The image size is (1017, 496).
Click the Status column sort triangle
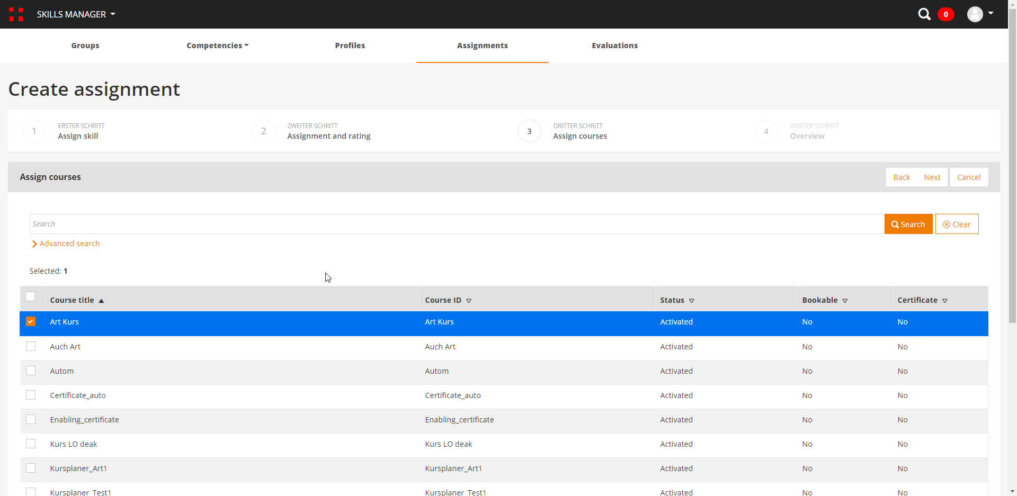pyautogui.click(x=692, y=301)
